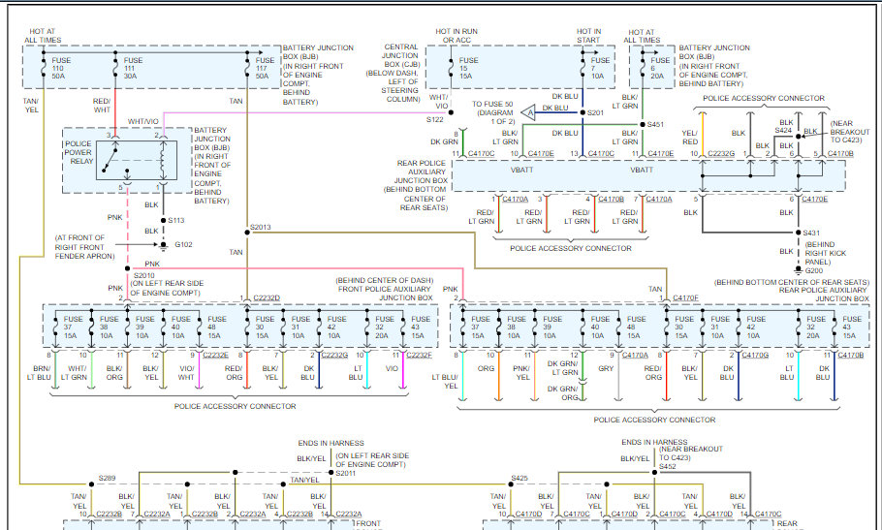Viewport: 882px width, 530px height.
Task: Click the S201 splice label
Action: [x=596, y=113]
